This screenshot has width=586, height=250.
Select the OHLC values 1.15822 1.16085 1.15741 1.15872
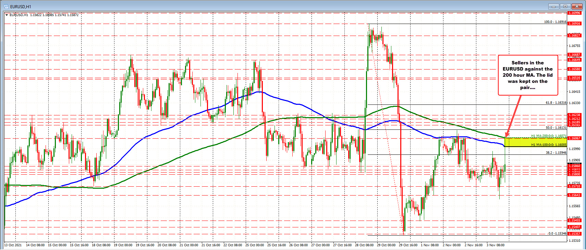coord(54,15)
